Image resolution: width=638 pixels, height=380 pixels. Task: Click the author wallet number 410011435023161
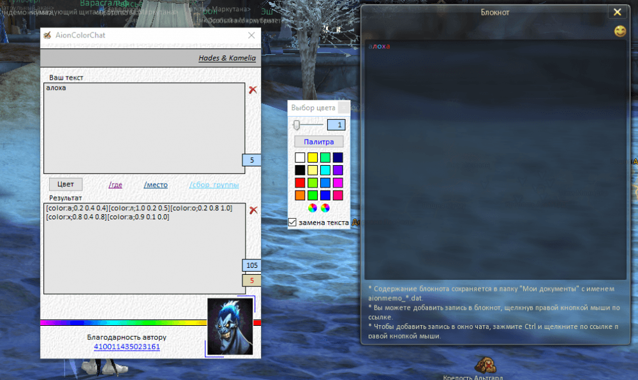[x=127, y=347]
